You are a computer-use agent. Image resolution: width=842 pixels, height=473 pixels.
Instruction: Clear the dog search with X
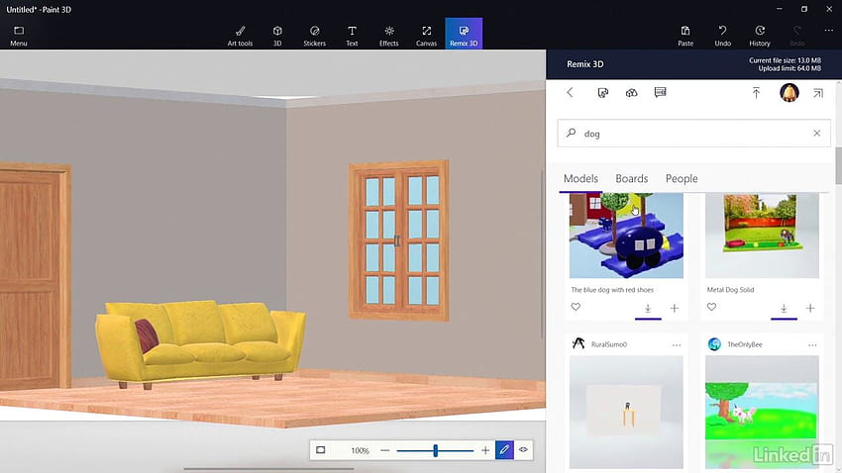click(817, 133)
